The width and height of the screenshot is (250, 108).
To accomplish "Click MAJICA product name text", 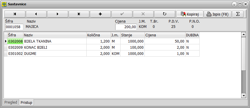I will pos(32,27).
